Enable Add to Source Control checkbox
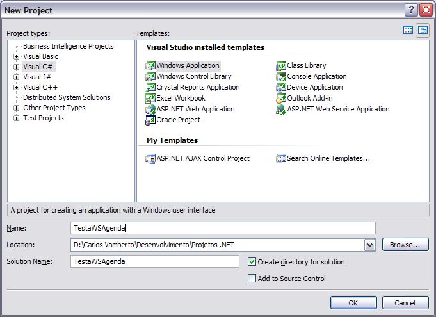 coord(252,278)
